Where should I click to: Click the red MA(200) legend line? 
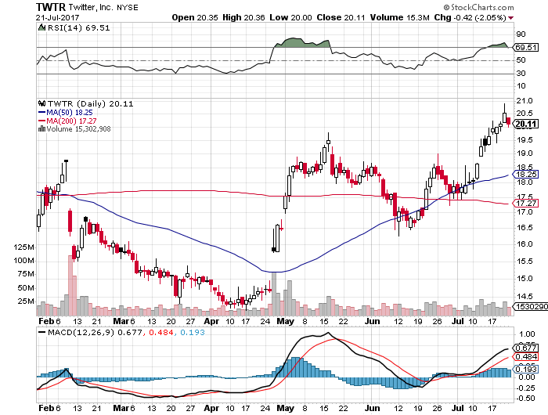[x=41, y=121]
